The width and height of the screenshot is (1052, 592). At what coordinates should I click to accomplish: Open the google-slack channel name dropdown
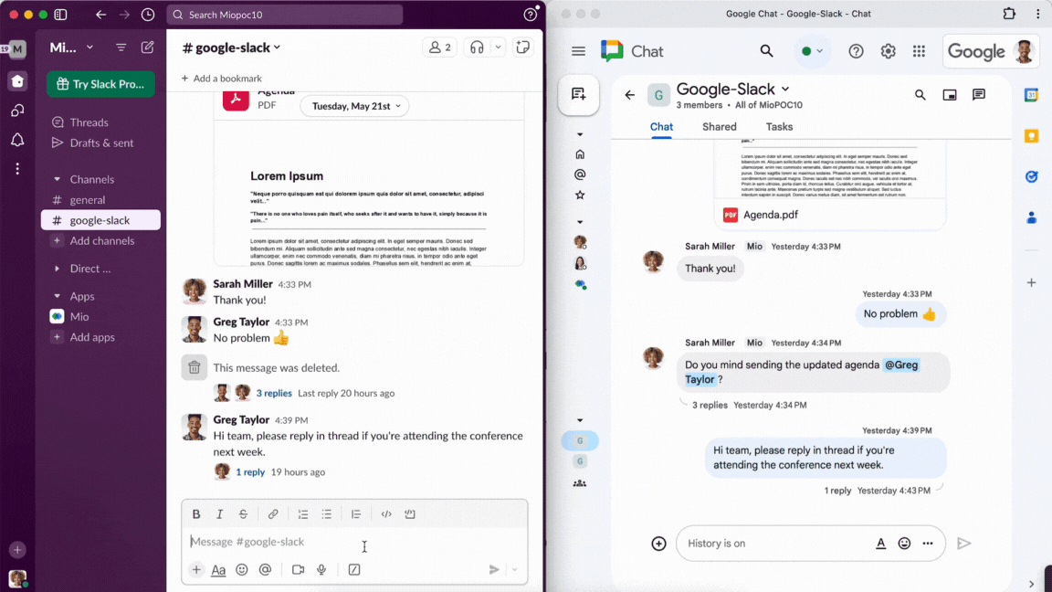(x=232, y=48)
